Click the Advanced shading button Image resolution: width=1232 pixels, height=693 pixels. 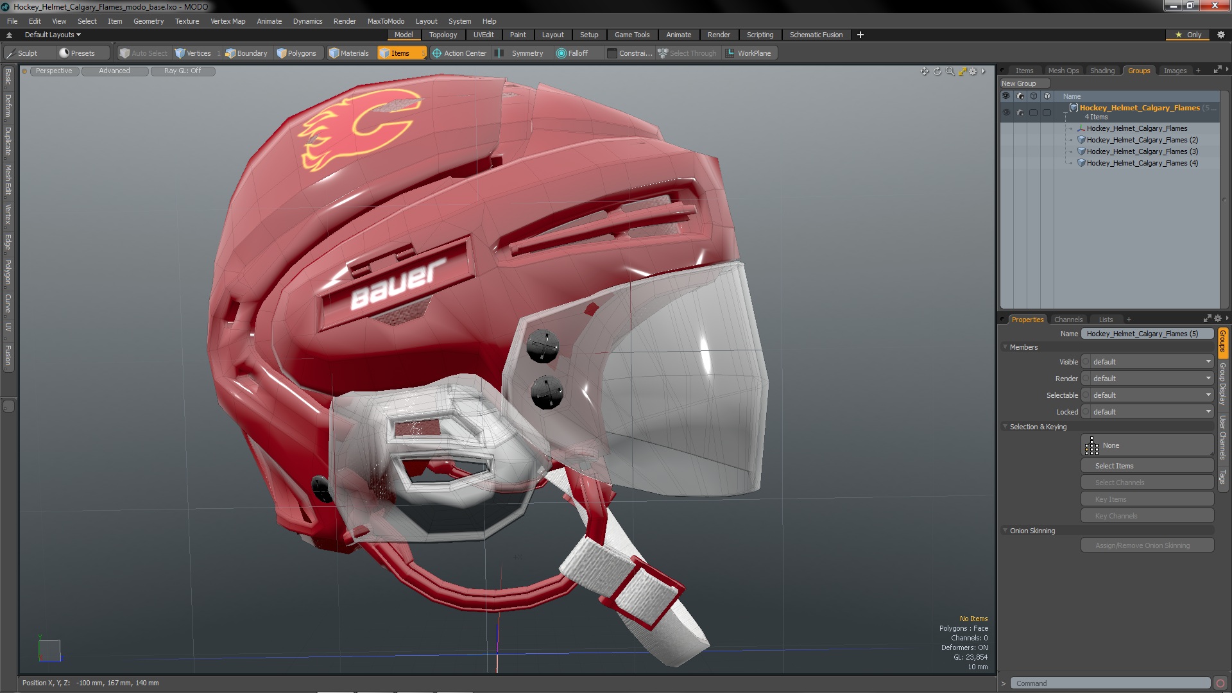[x=114, y=71]
